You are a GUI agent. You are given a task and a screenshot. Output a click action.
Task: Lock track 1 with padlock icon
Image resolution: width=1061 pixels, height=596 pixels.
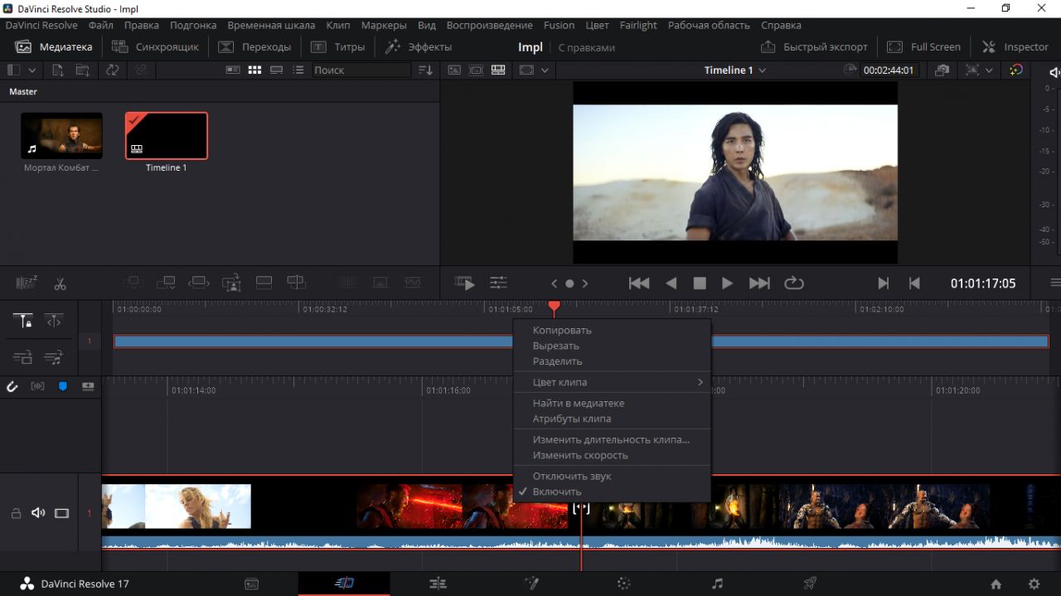click(x=16, y=513)
